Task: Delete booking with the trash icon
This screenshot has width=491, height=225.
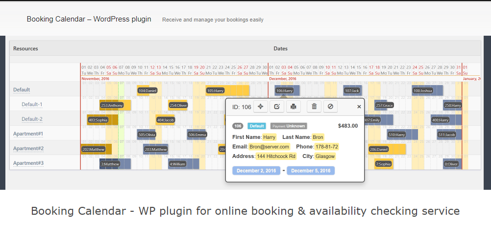Action: pos(314,107)
